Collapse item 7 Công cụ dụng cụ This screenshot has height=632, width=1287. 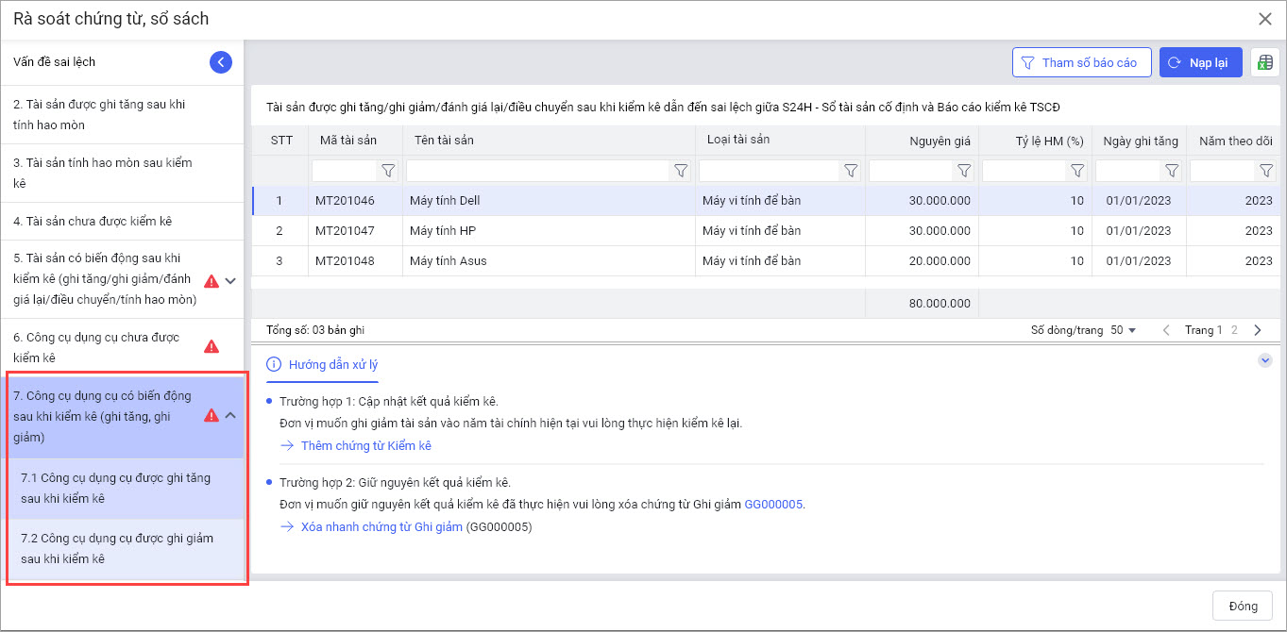(230, 415)
